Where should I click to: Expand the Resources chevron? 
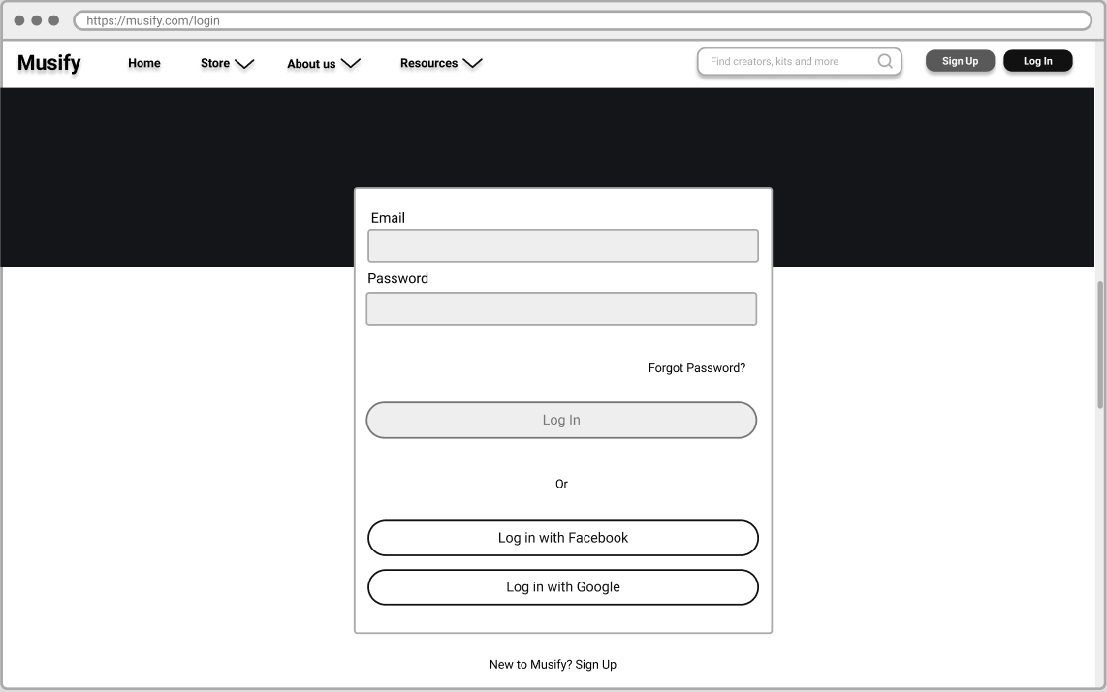(x=472, y=64)
